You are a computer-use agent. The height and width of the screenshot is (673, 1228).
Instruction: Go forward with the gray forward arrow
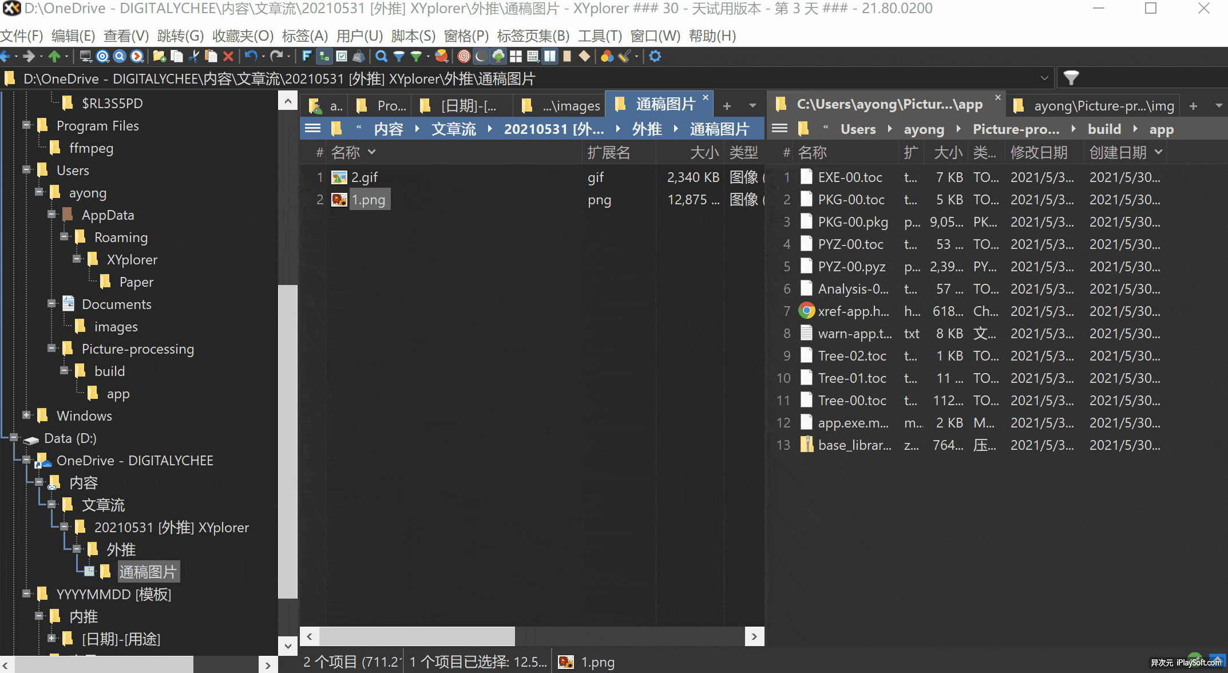(29, 56)
